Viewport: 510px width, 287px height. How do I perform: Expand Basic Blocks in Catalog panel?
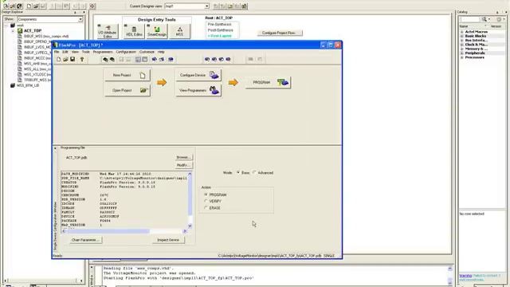[x=462, y=36]
